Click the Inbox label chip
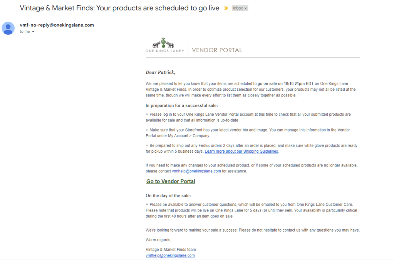Screen dimensions: 394x260 click(x=238, y=8)
